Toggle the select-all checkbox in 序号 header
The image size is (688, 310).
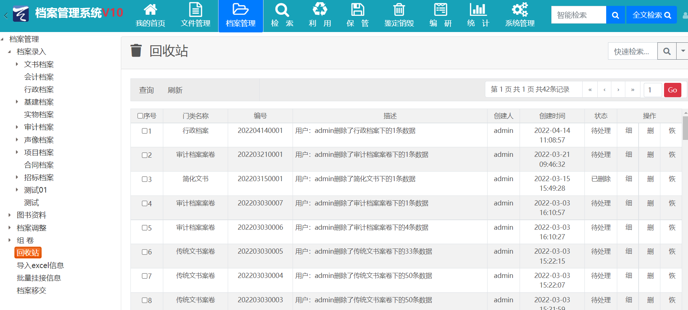[x=140, y=116]
